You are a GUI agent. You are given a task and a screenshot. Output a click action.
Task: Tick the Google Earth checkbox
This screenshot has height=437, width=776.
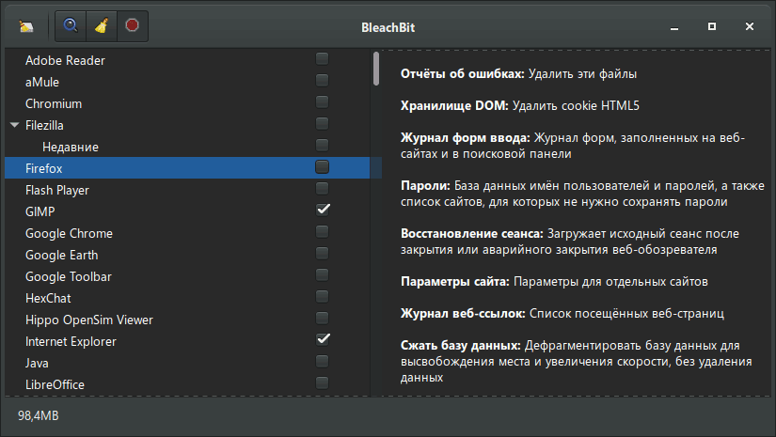[323, 254]
